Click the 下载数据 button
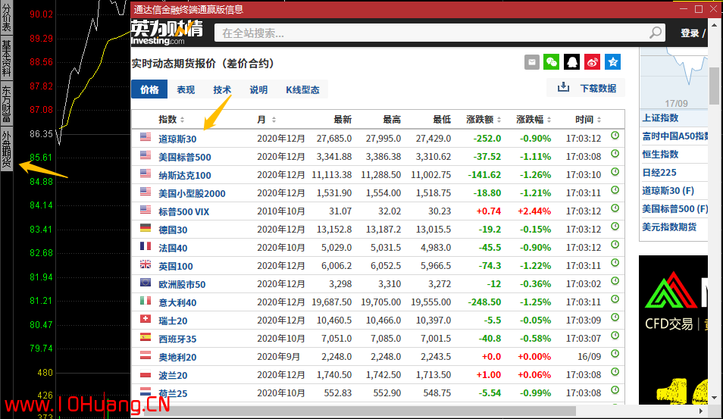The image size is (723, 419). coord(586,88)
